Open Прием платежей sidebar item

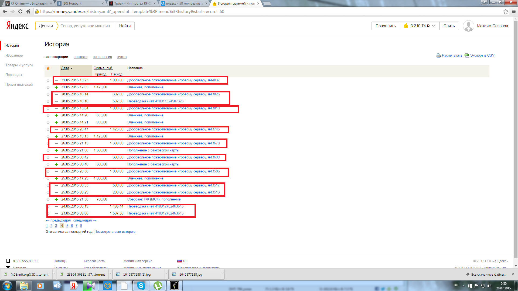[19, 84]
